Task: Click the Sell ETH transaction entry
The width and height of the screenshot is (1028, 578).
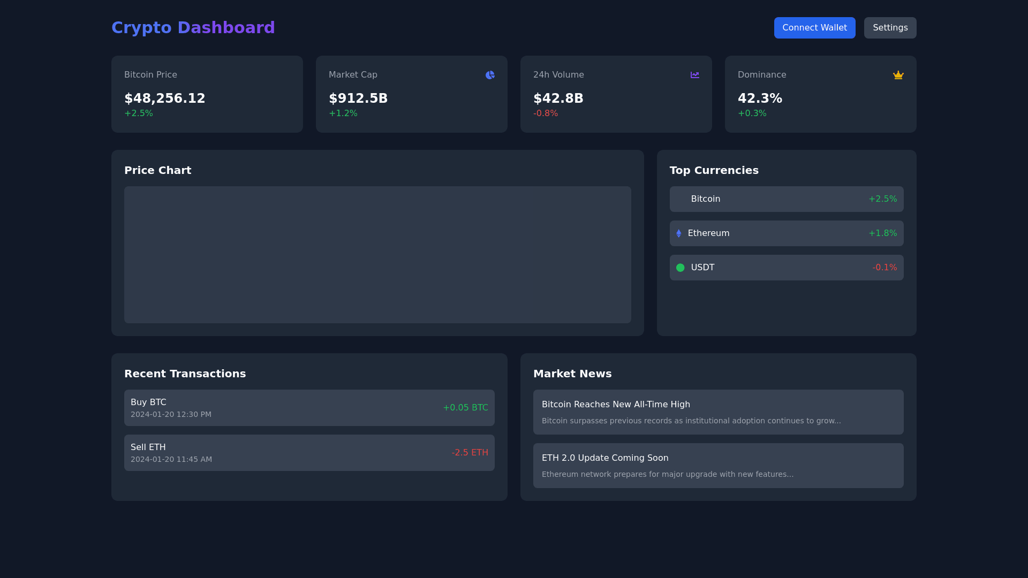Action: pos(309,452)
